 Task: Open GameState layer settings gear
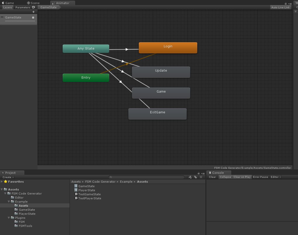click(33, 17)
